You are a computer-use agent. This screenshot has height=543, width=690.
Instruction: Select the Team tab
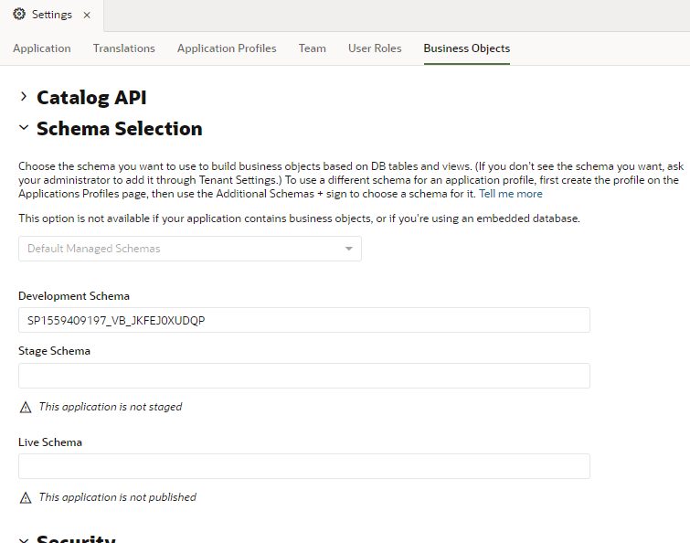coord(313,48)
